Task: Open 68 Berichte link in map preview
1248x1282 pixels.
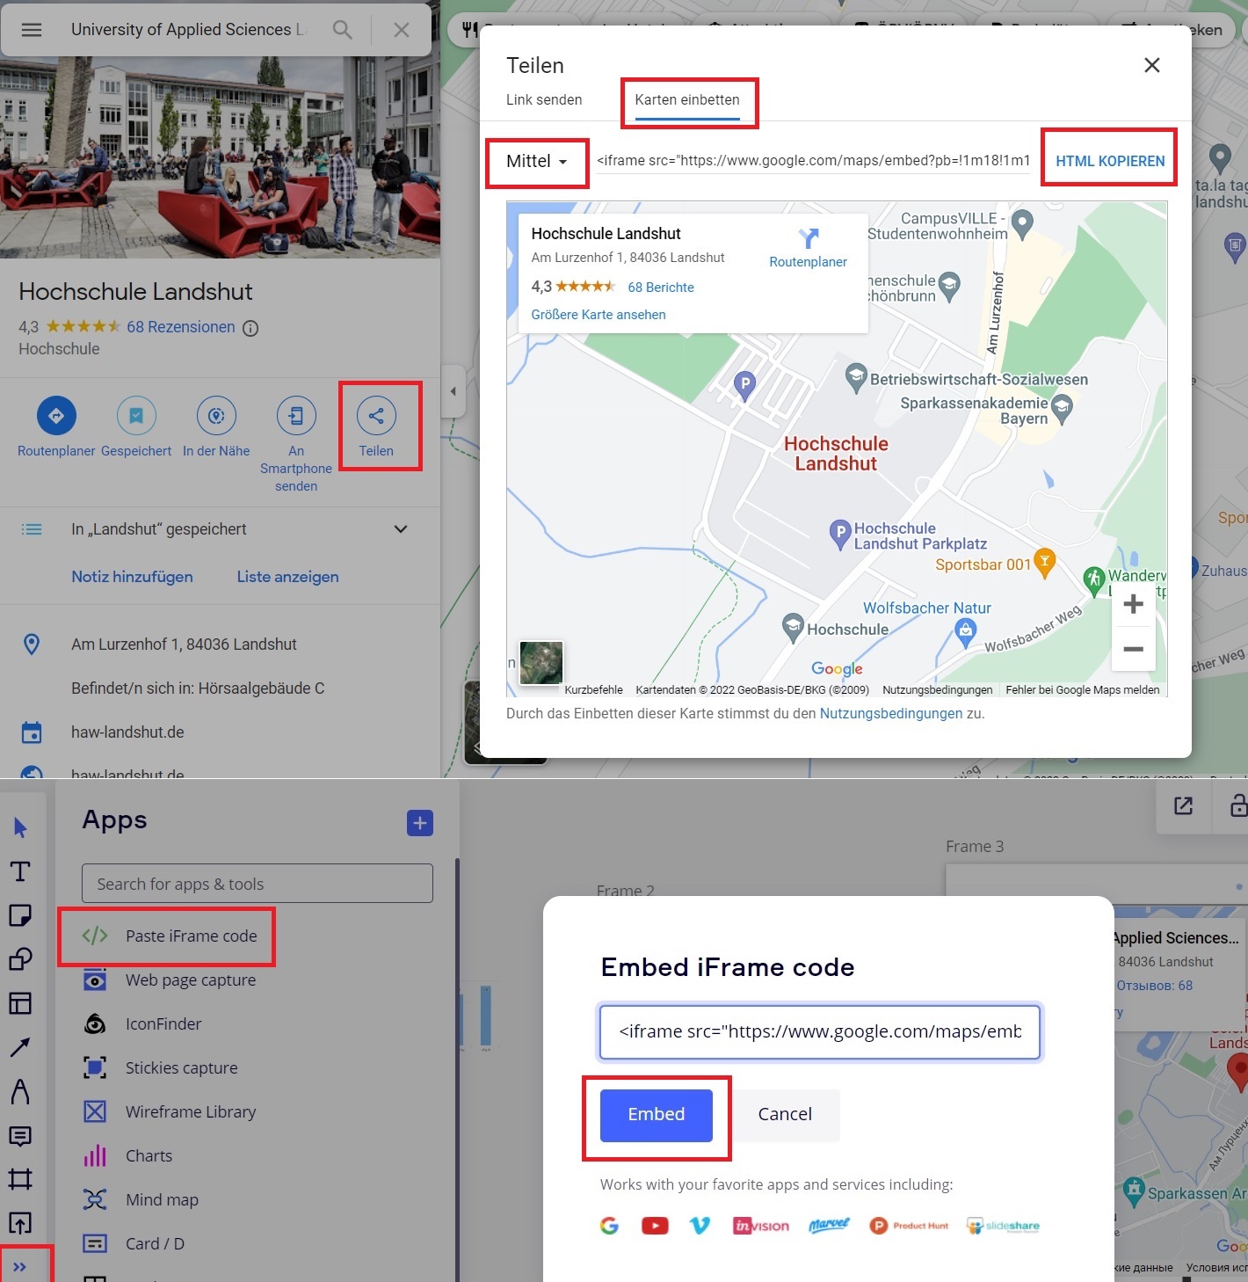Action: pos(661,288)
